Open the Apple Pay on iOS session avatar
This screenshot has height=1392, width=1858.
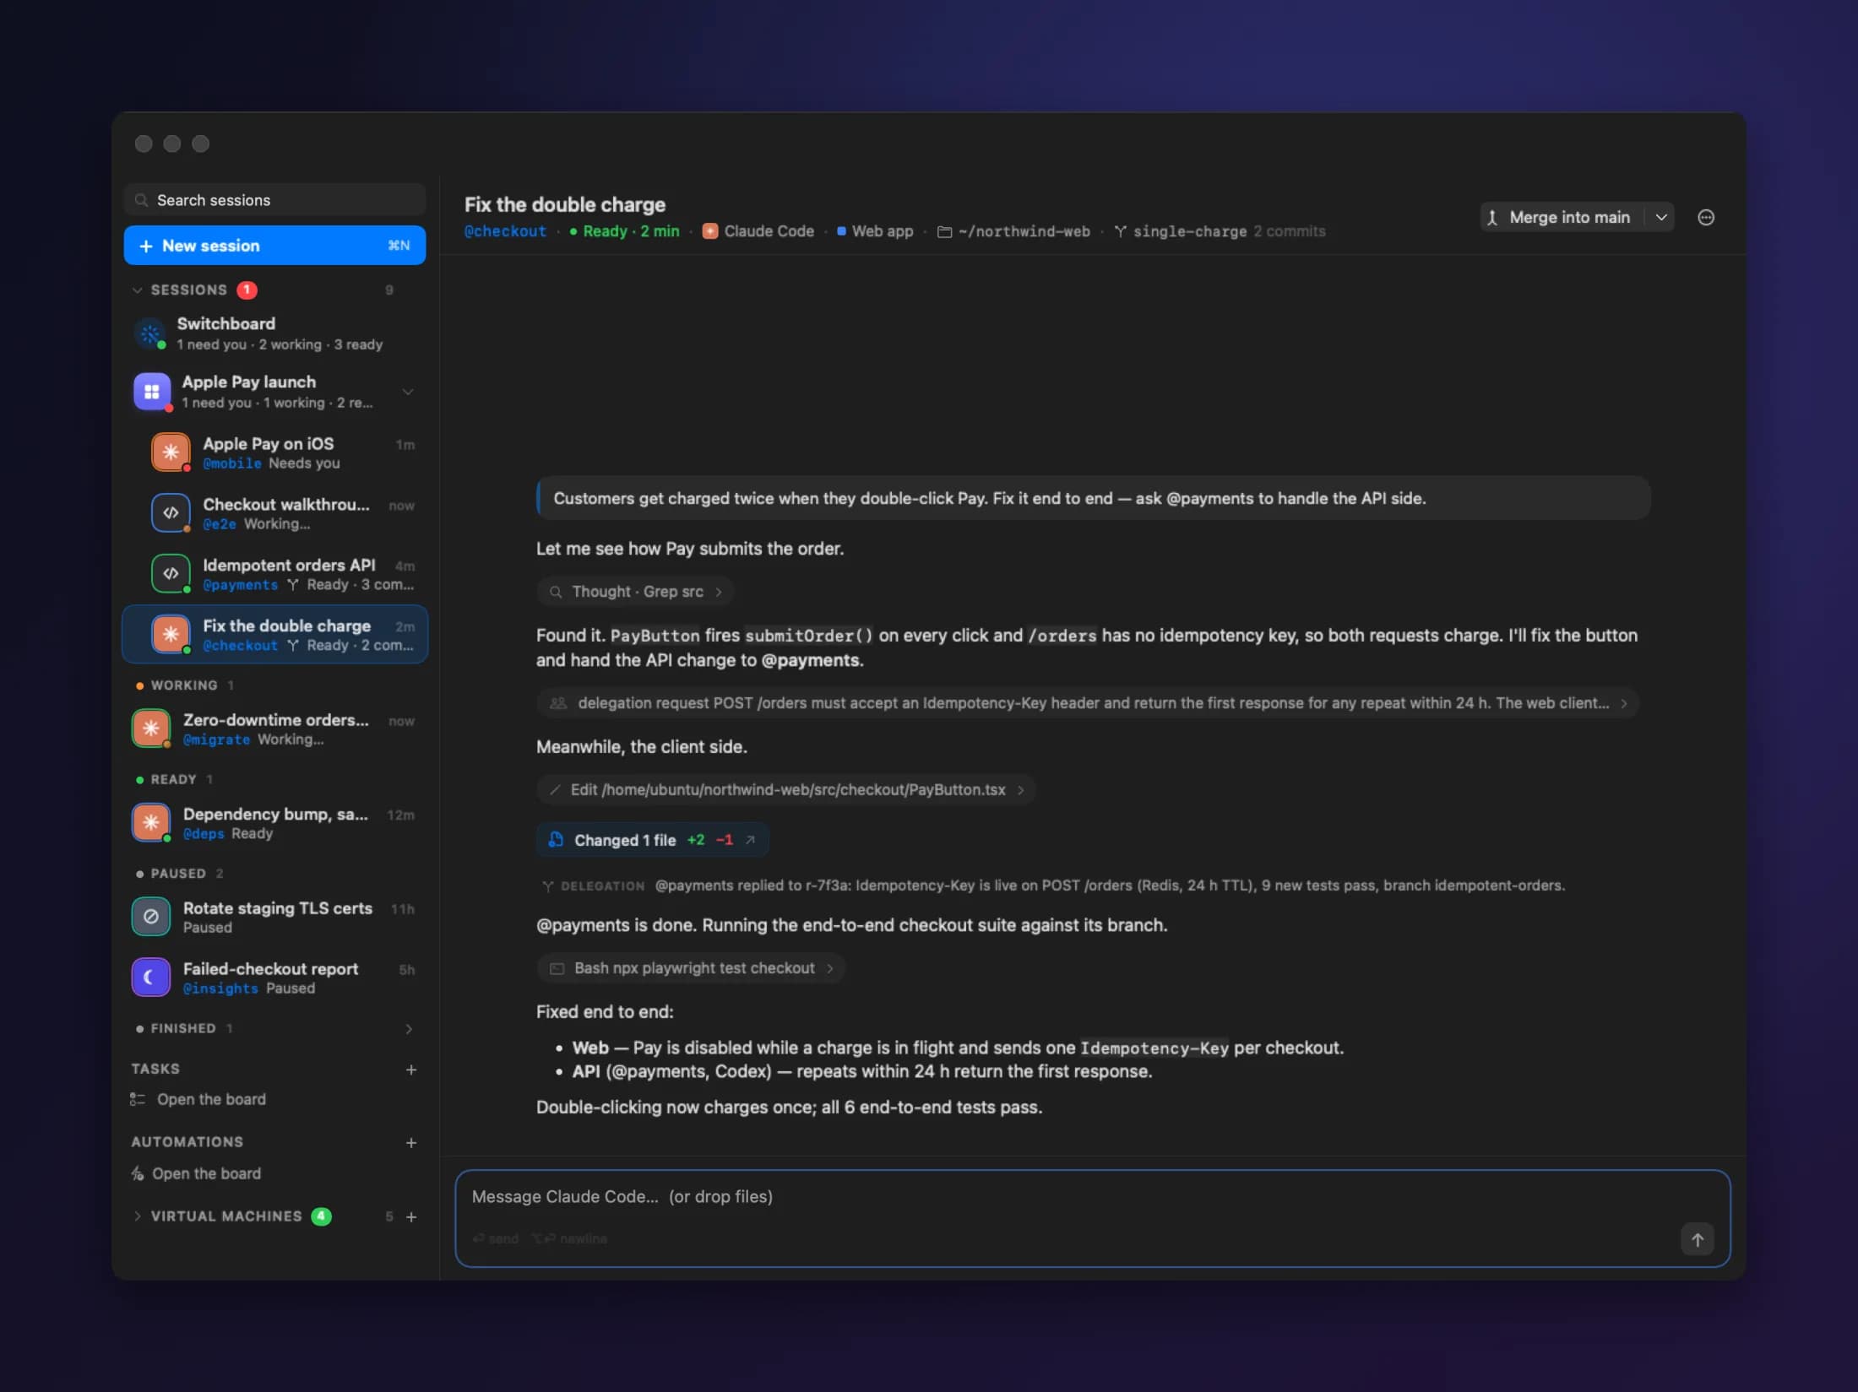[171, 452]
